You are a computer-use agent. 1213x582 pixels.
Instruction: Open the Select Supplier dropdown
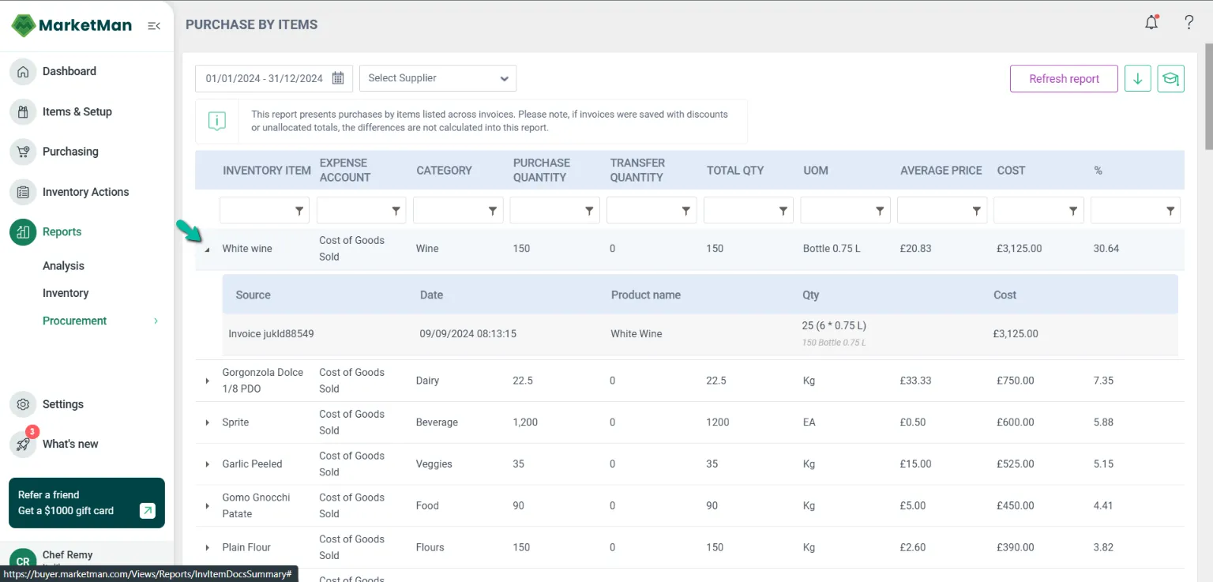[438, 78]
